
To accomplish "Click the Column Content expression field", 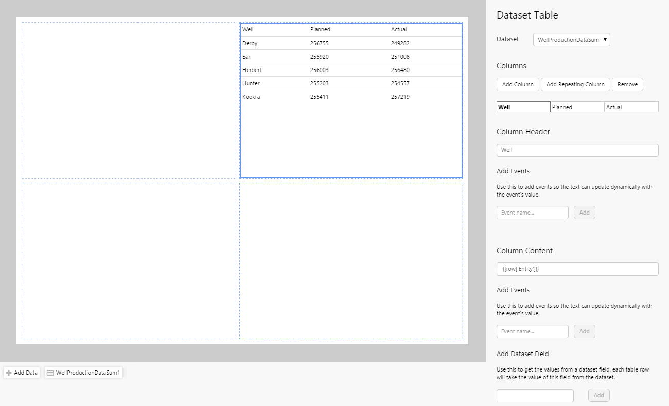I will tap(577, 269).
